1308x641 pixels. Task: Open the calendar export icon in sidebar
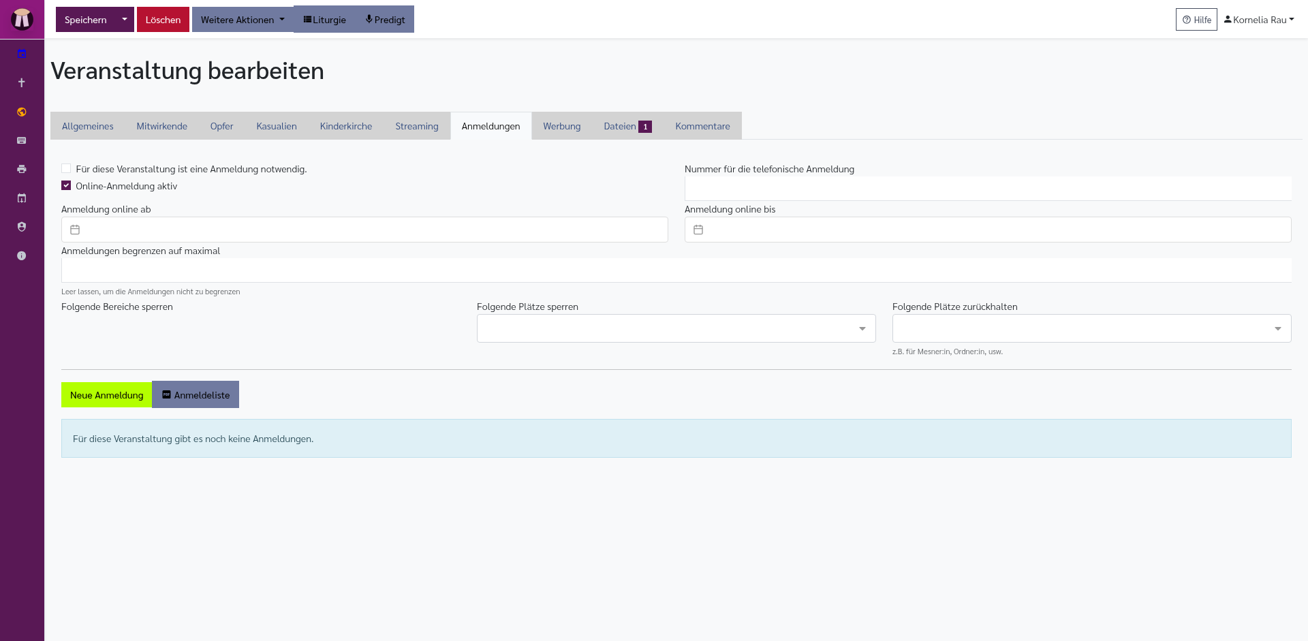[22, 198]
